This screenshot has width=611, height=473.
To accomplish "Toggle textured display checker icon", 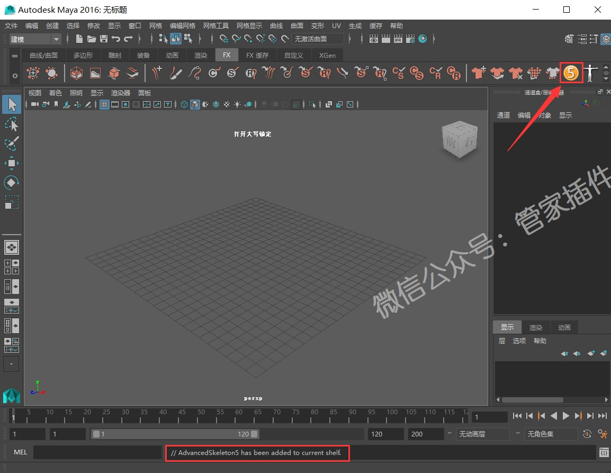I will click(227, 104).
